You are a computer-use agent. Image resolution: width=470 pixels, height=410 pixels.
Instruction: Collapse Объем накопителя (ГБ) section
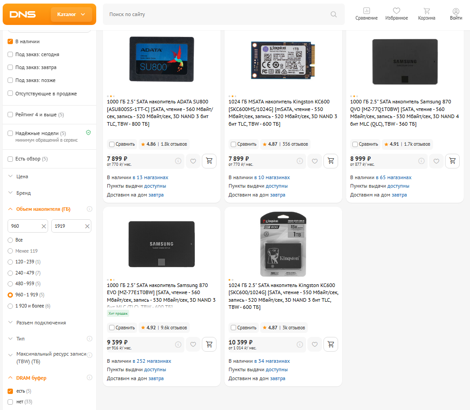(x=43, y=209)
